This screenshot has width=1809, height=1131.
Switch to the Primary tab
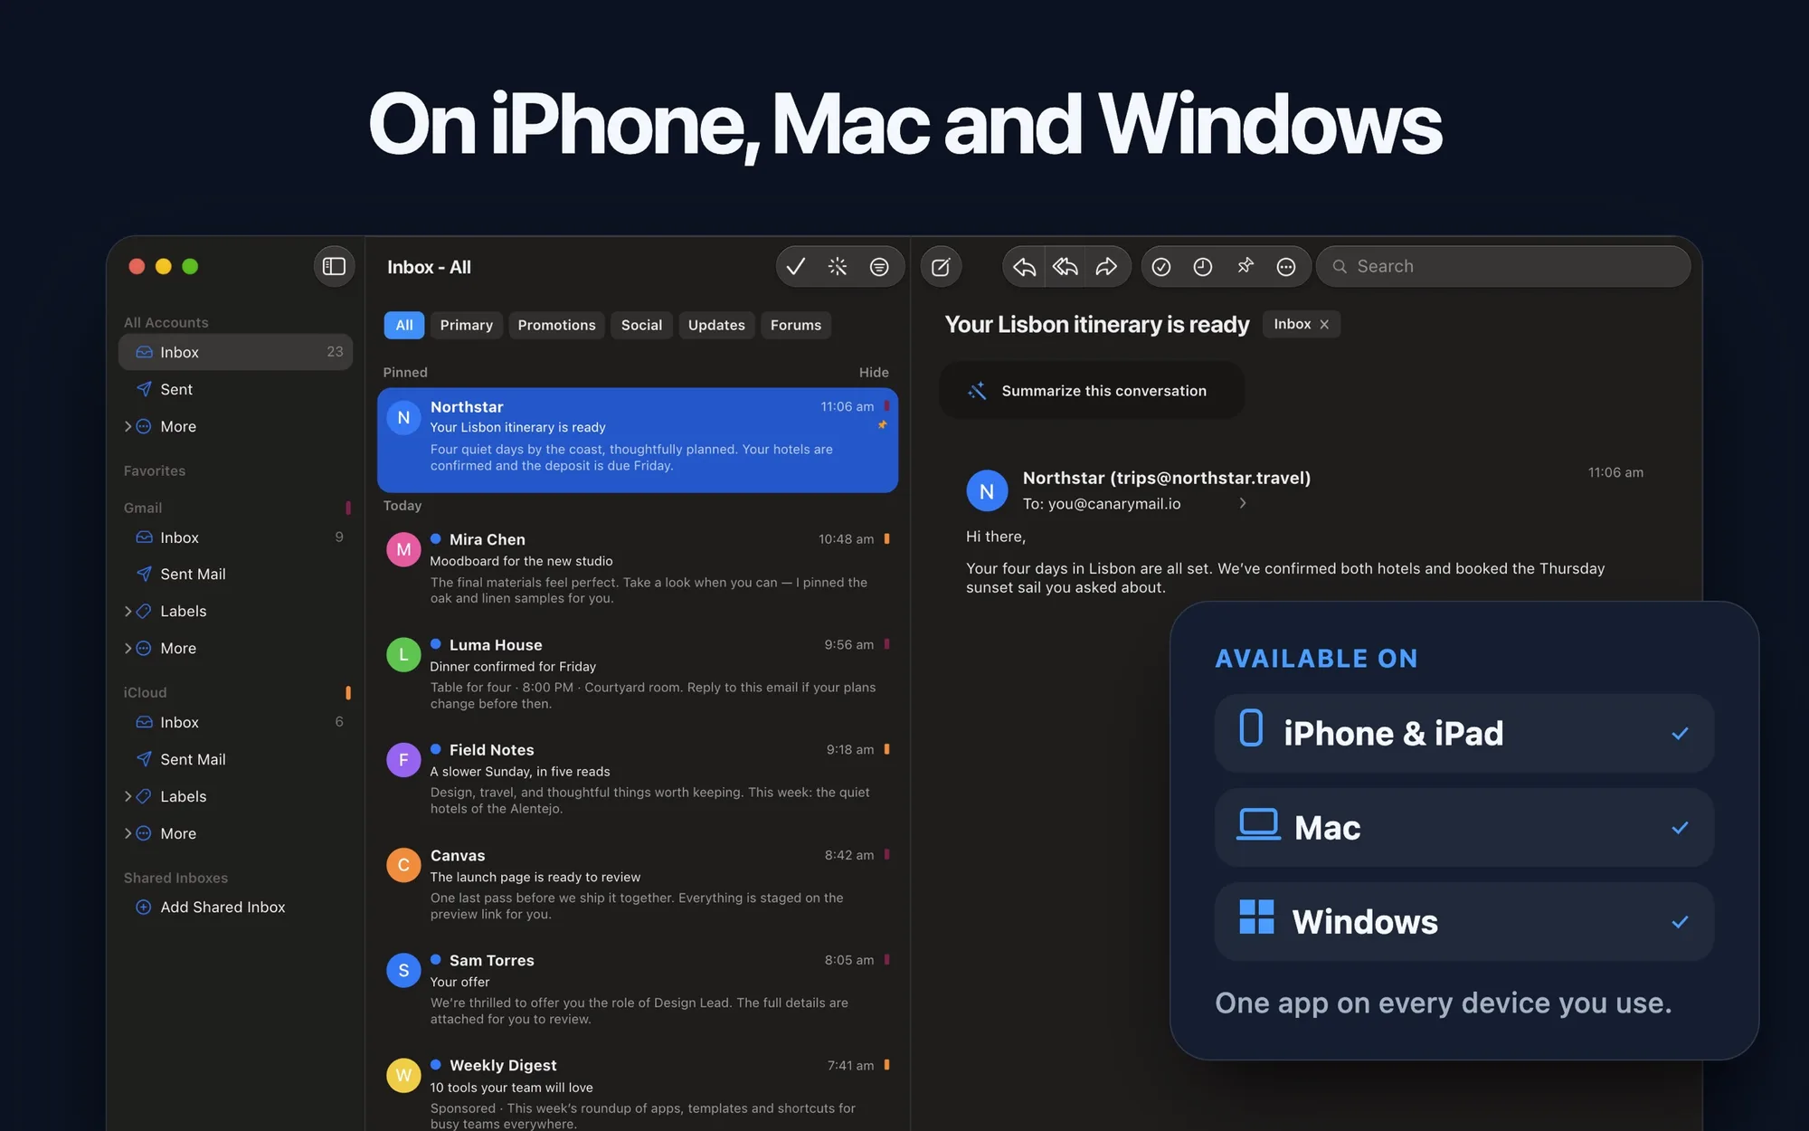click(x=467, y=325)
